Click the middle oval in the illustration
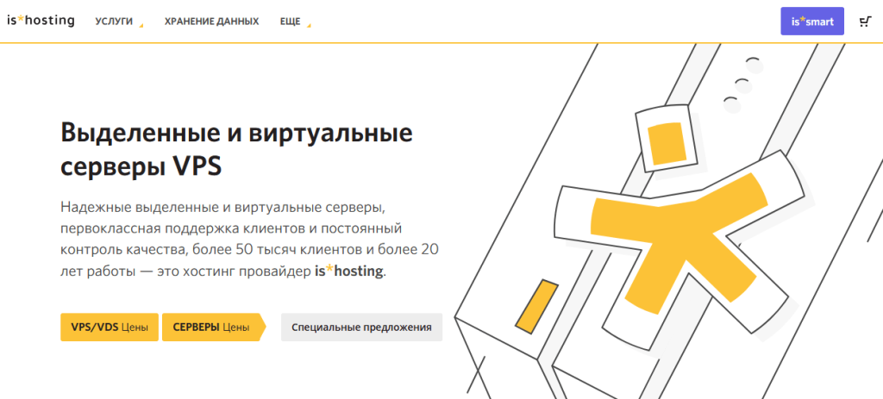This screenshot has width=883, height=399. point(743,84)
